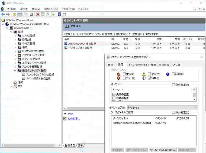Screen dimensions: 206x153
Task: Collapse the 監視 tree node
Action: click(11, 32)
